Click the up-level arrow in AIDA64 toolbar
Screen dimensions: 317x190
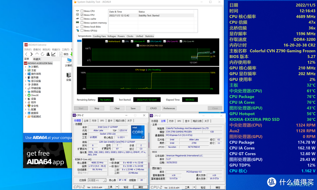pyautogui.click(x=37, y=54)
